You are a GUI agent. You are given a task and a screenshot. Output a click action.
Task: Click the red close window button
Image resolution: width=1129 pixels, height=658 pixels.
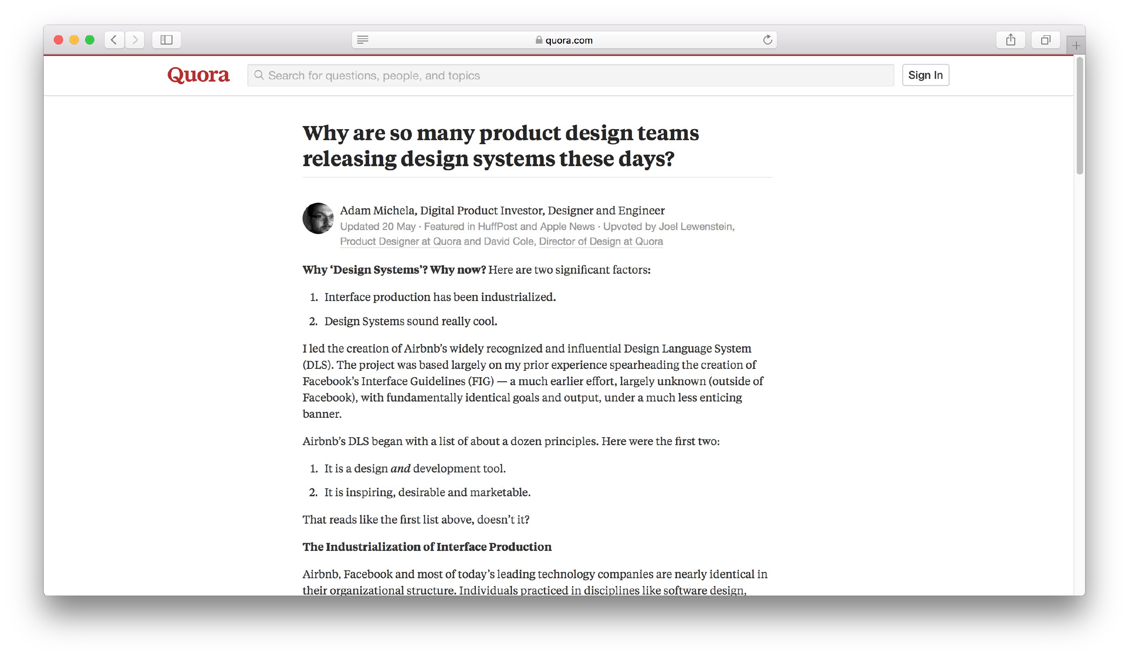click(58, 40)
